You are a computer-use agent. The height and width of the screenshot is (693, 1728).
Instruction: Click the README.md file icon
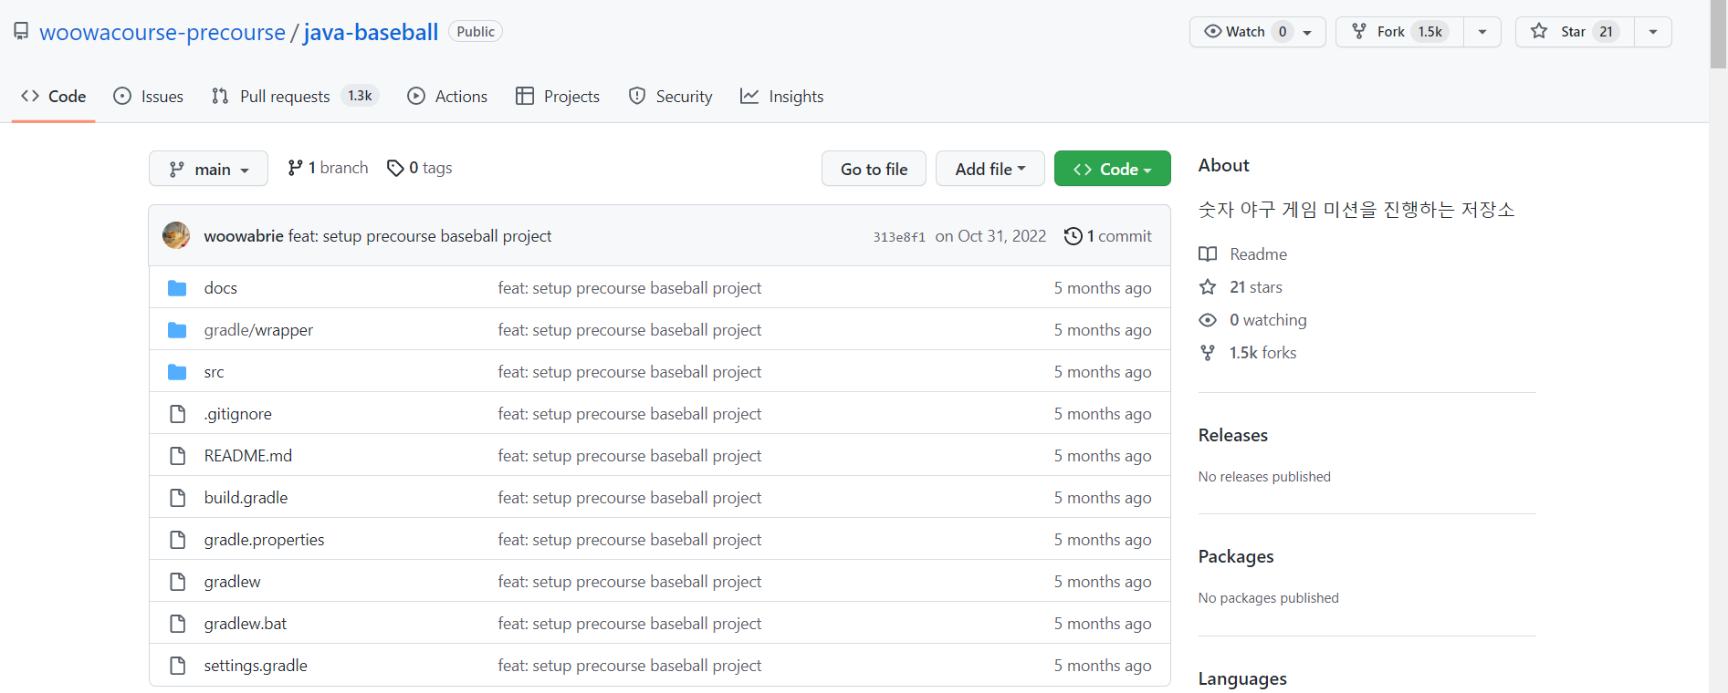(x=178, y=456)
